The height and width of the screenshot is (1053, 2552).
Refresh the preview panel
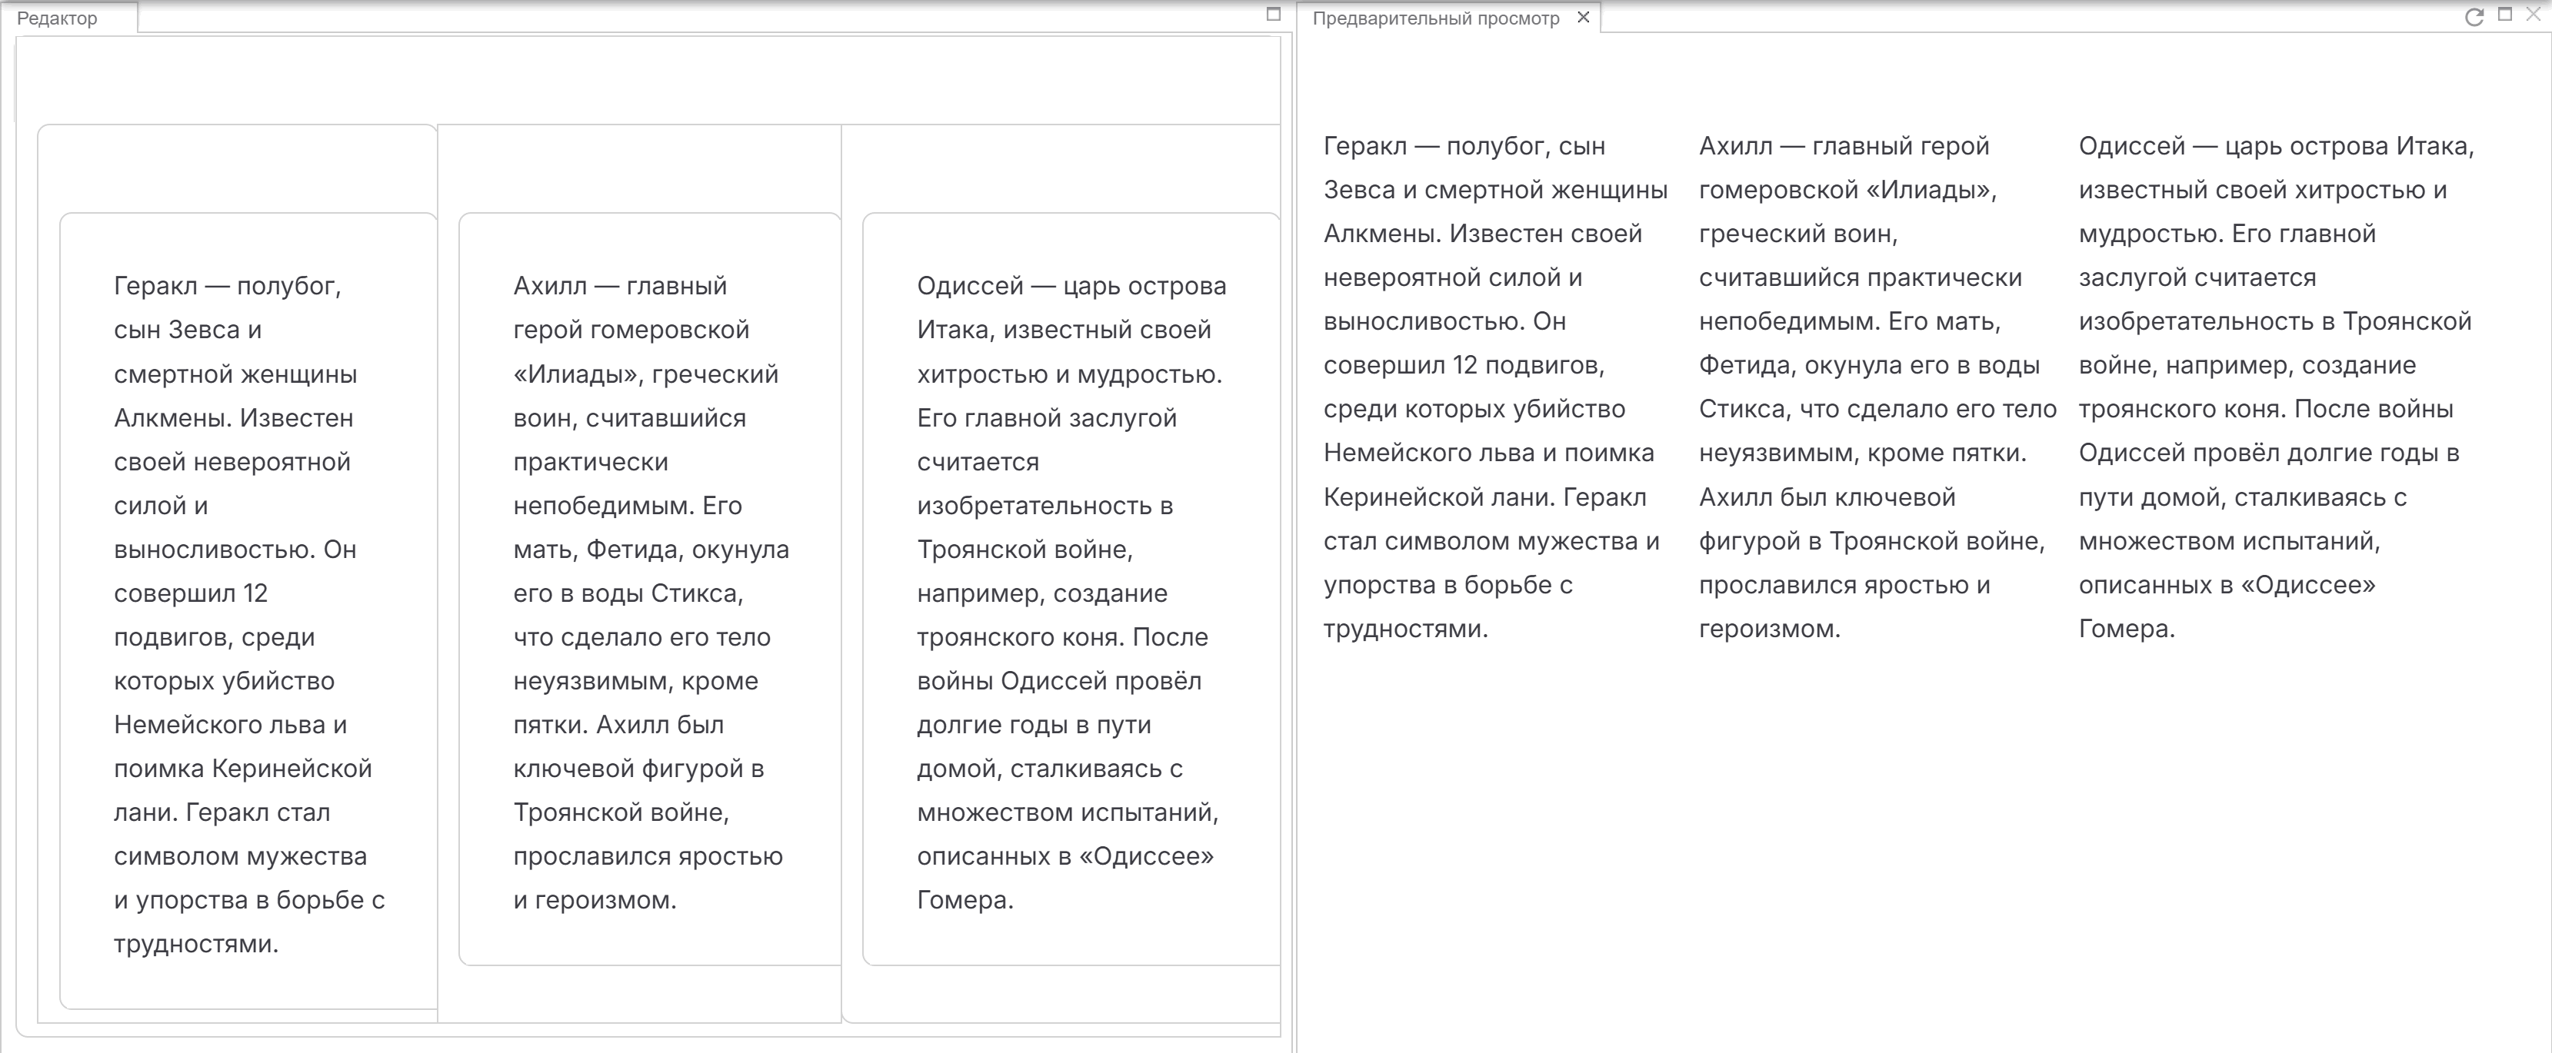tap(2474, 17)
